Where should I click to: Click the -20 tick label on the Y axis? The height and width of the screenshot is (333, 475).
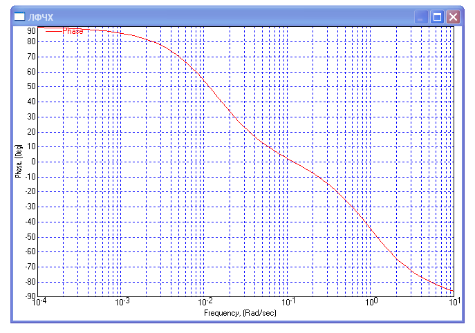point(30,191)
